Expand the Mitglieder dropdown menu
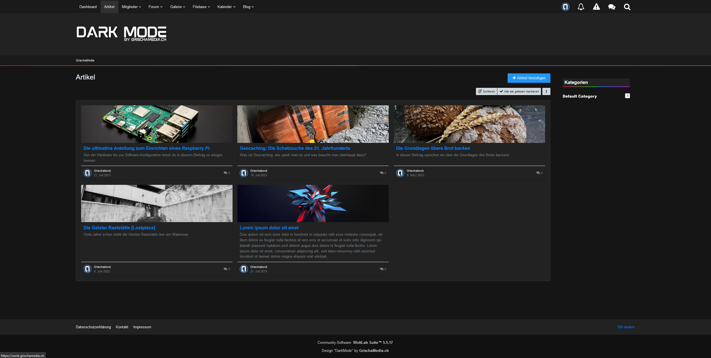 pyautogui.click(x=131, y=7)
